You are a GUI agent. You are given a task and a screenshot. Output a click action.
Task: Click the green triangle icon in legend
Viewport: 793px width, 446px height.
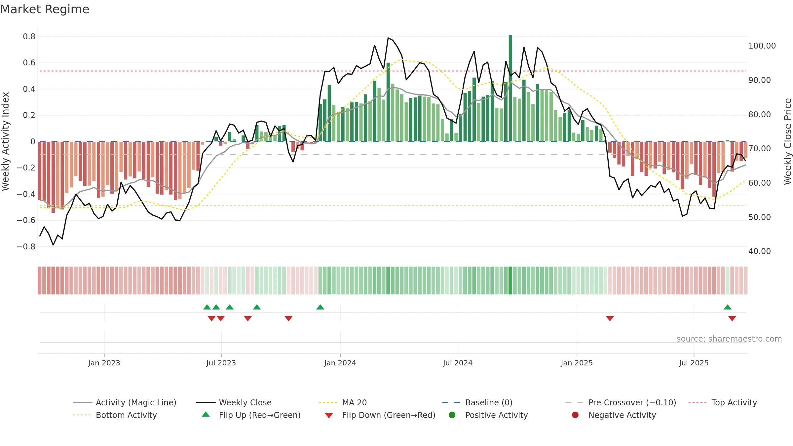(206, 414)
